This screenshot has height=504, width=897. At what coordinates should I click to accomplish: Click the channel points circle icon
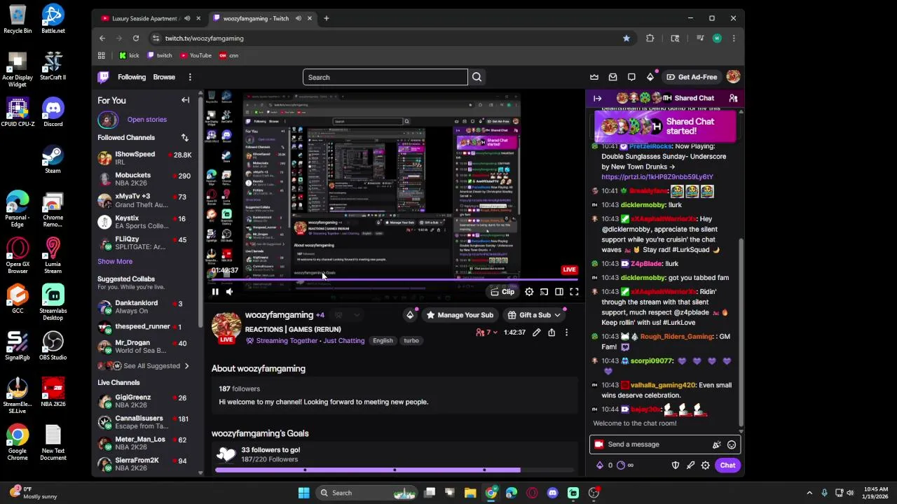621,465
